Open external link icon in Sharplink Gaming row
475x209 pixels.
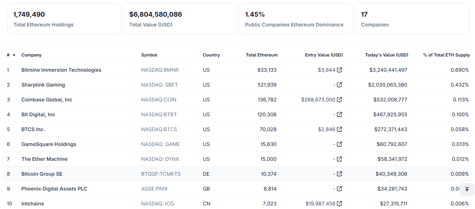340,85
